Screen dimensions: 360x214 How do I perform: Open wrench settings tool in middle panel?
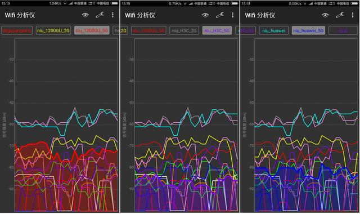[x=220, y=15]
